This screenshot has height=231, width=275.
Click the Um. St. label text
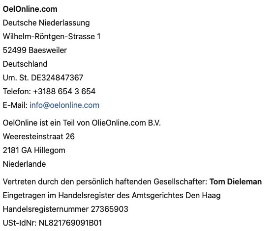(16, 77)
